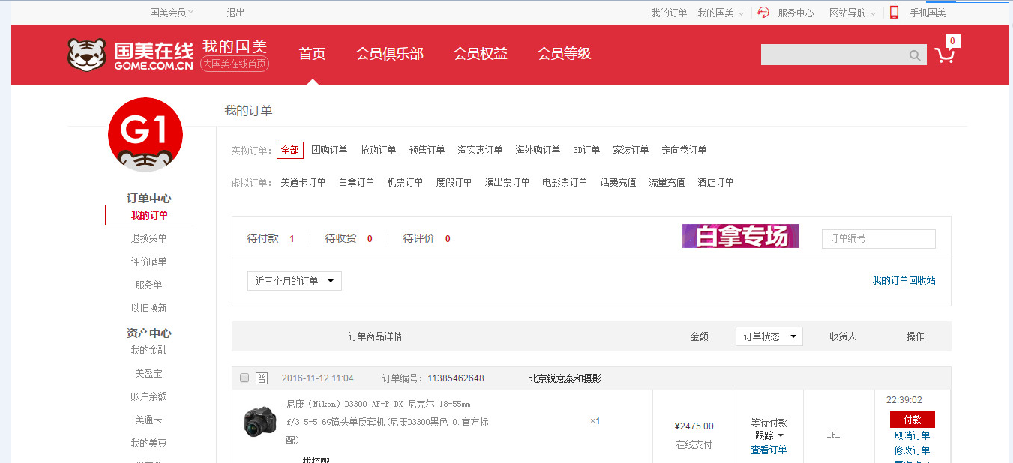Viewport: 1013px width, 463px height.
Task: Select the 抢购订单 filter tab
Action: [379, 150]
